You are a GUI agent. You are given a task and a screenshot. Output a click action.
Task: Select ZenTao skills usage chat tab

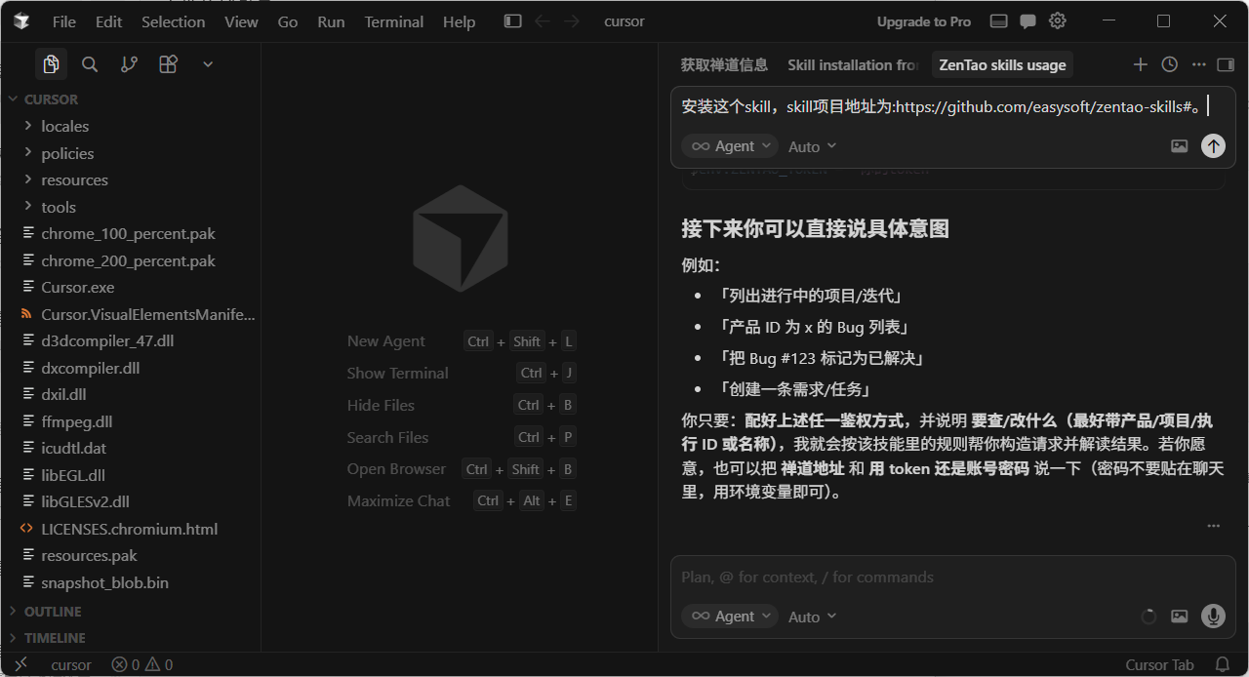click(1002, 64)
